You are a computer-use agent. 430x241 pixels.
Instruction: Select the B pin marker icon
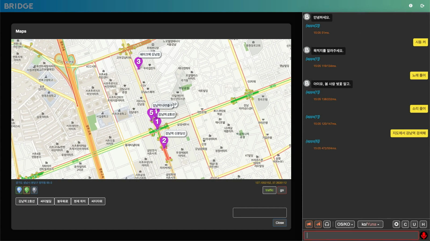tap(19, 190)
